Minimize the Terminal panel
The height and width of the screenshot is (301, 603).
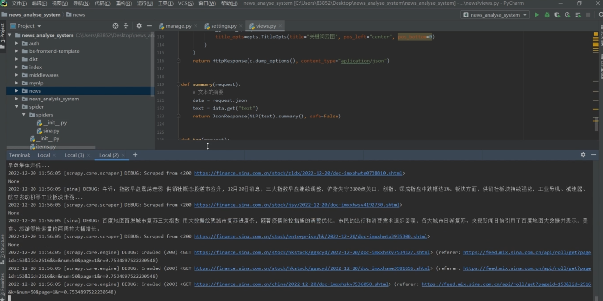pos(594,155)
